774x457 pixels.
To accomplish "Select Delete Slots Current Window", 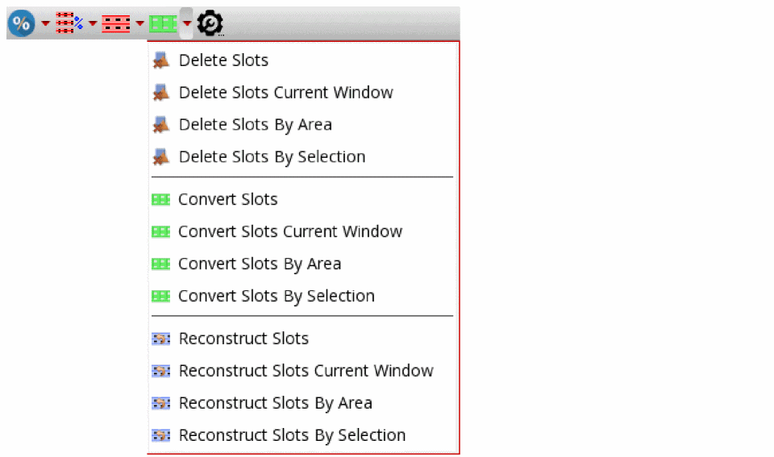I will 285,93.
